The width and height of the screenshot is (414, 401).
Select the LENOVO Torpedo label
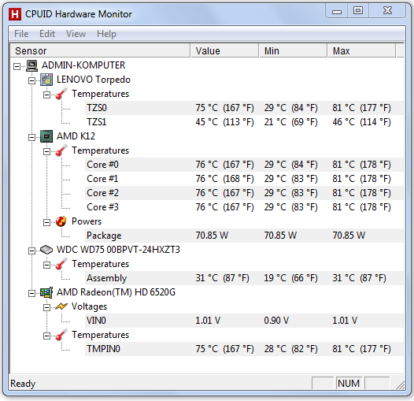(94, 80)
